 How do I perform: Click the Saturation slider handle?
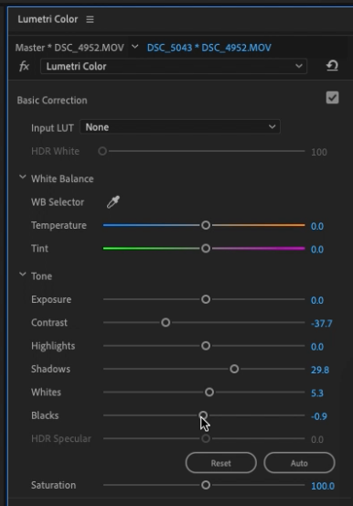pyautogui.click(x=206, y=485)
